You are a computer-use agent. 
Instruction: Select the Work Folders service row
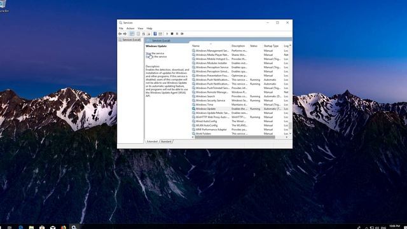pos(240,134)
